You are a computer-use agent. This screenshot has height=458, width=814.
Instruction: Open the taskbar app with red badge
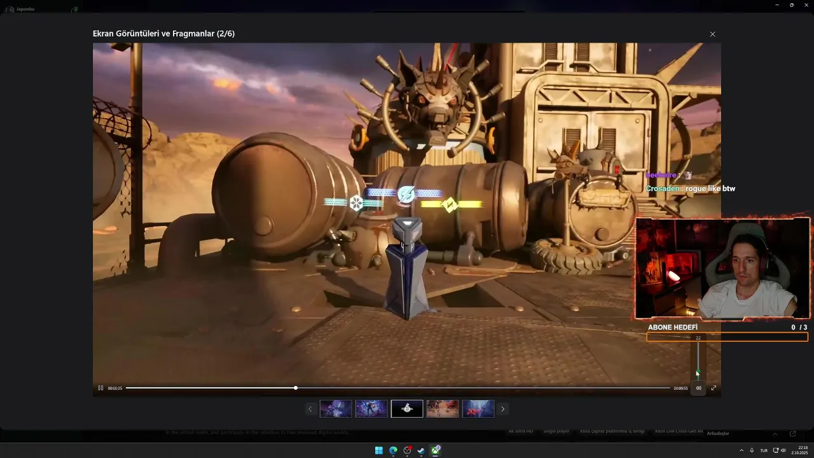(x=407, y=450)
